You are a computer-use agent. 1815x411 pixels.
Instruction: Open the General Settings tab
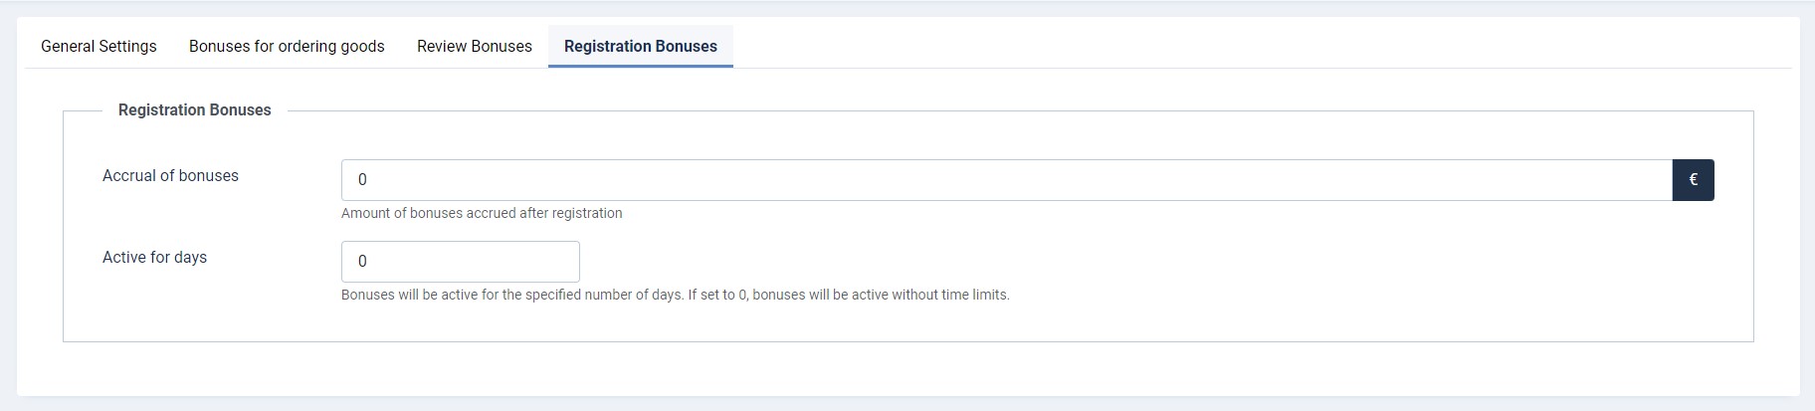(99, 46)
